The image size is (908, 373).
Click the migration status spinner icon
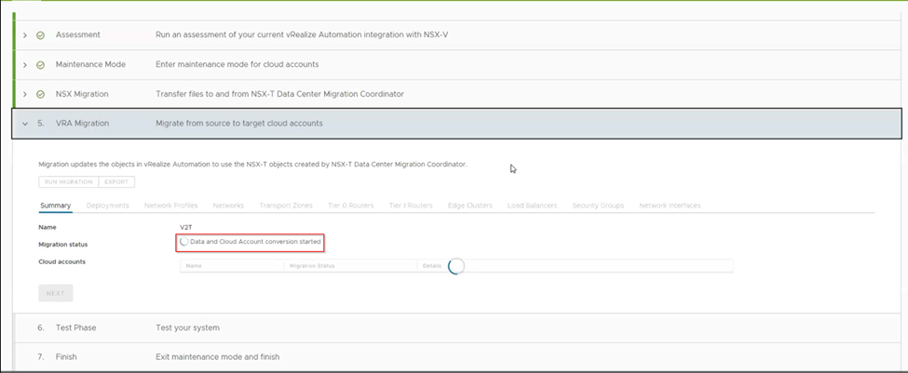click(183, 242)
